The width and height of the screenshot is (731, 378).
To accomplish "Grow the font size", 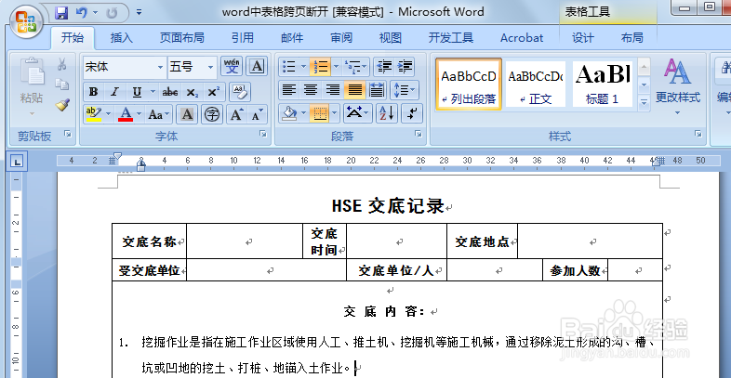I will point(237,114).
